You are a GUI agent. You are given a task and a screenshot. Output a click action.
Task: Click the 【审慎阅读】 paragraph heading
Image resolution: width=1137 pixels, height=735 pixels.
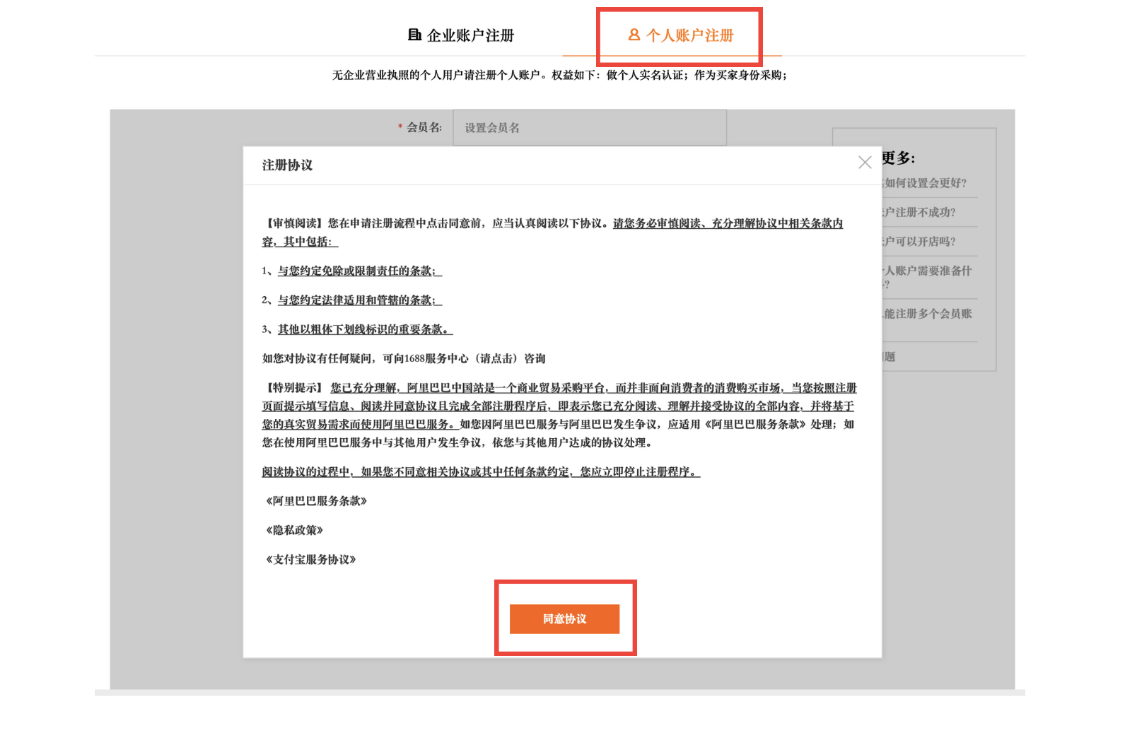[x=294, y=223]
